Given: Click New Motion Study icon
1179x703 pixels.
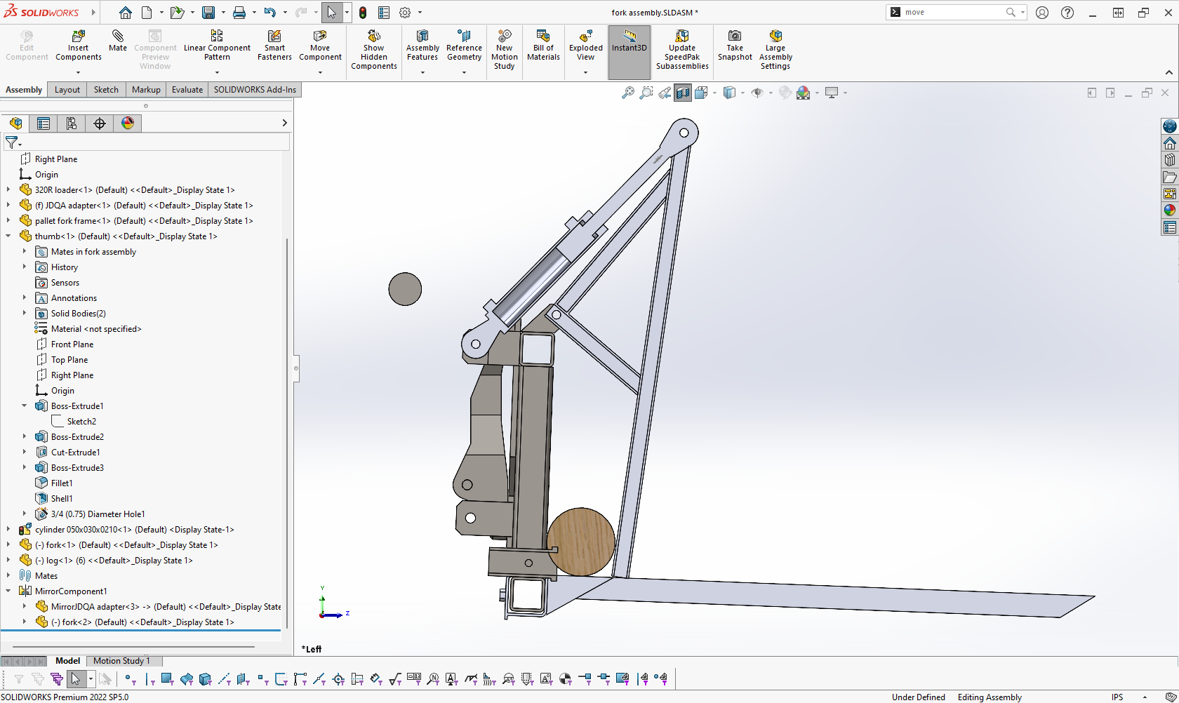Looking at the screenshot, I should coord(504,36).
